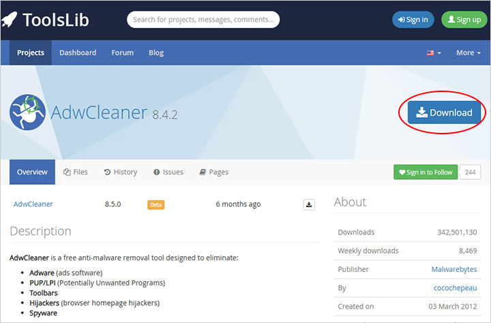The width and height of the screenshot is (491, 323).
Task: Open the cocochepeau author link
Action: pyautogui.click(x=456, y=288)
